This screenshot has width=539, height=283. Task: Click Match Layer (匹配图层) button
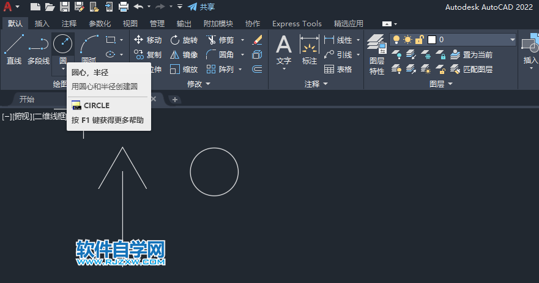click(471, 70)
